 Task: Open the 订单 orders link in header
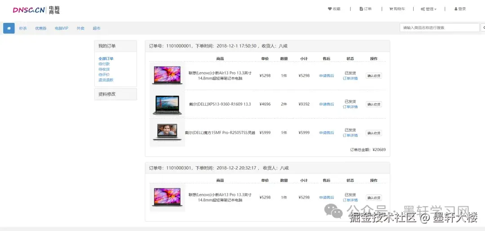click(366, 9)
